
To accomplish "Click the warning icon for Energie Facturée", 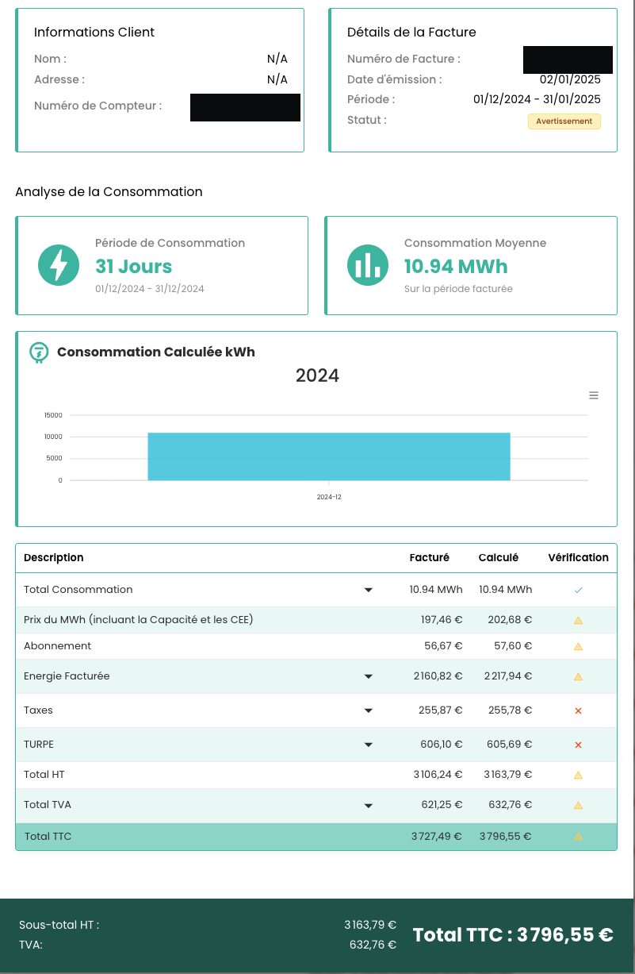I will pyautogui.click(x=578, y=676).
